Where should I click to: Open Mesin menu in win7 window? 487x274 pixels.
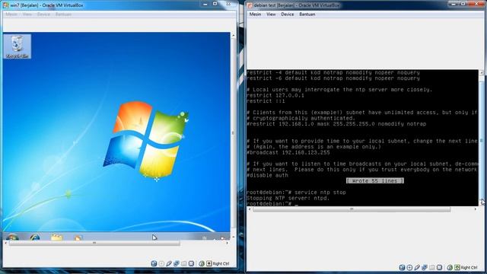point(11,14)
